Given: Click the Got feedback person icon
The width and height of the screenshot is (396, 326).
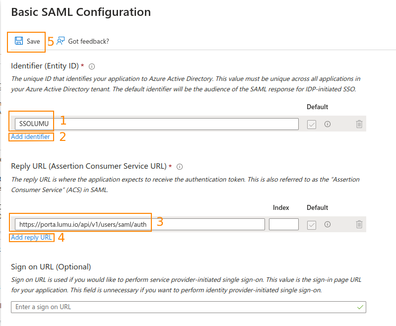Looking at the screenshot, I should pos(61,41).
